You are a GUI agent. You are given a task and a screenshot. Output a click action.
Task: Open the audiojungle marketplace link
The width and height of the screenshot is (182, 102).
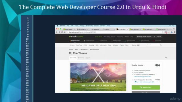[116, 41]
